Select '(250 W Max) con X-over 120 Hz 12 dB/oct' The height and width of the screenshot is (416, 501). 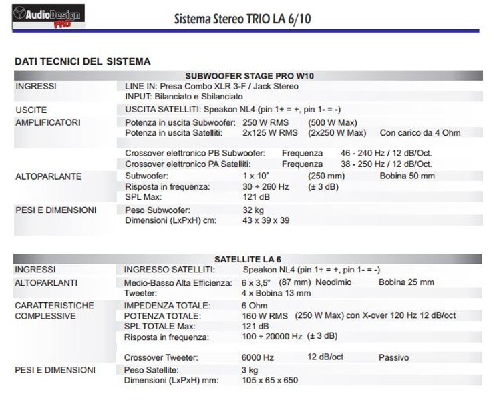coord(375,315)
